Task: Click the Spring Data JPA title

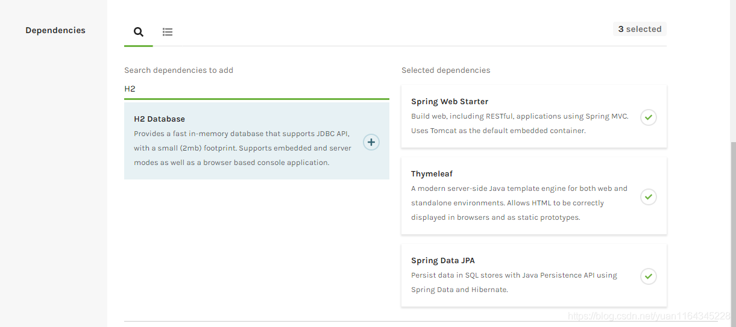Action: point(443,260)
